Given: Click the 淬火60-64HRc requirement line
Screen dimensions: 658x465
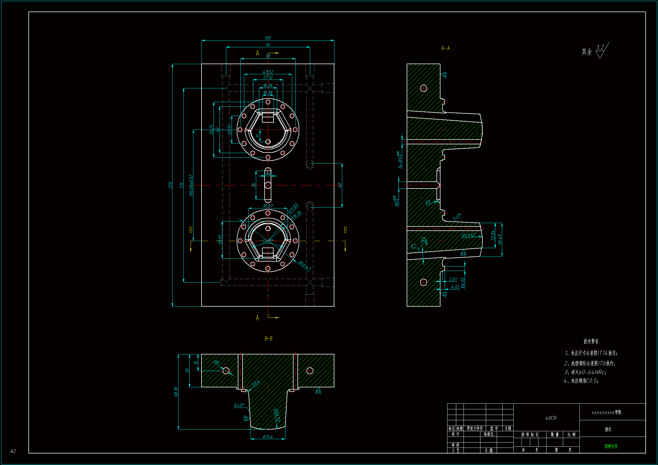Looking at the screenshot, I should tap(585, 372).
